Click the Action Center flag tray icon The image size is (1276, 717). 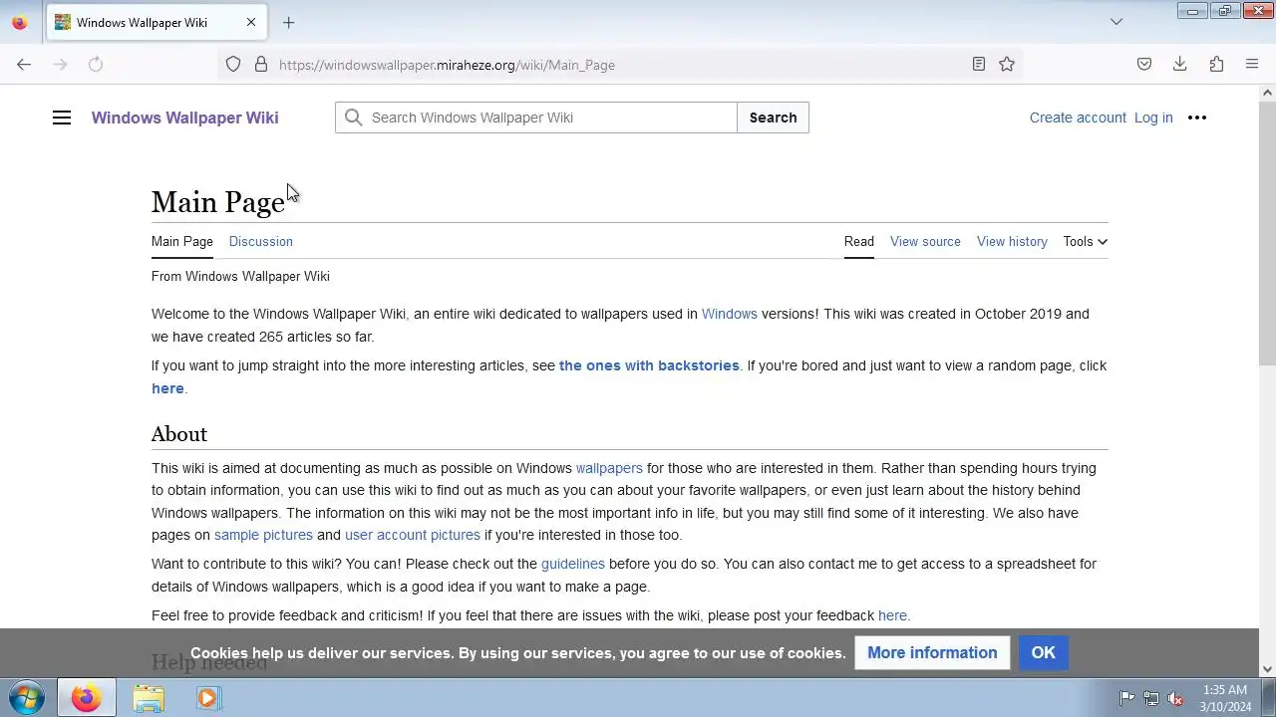1126,698
